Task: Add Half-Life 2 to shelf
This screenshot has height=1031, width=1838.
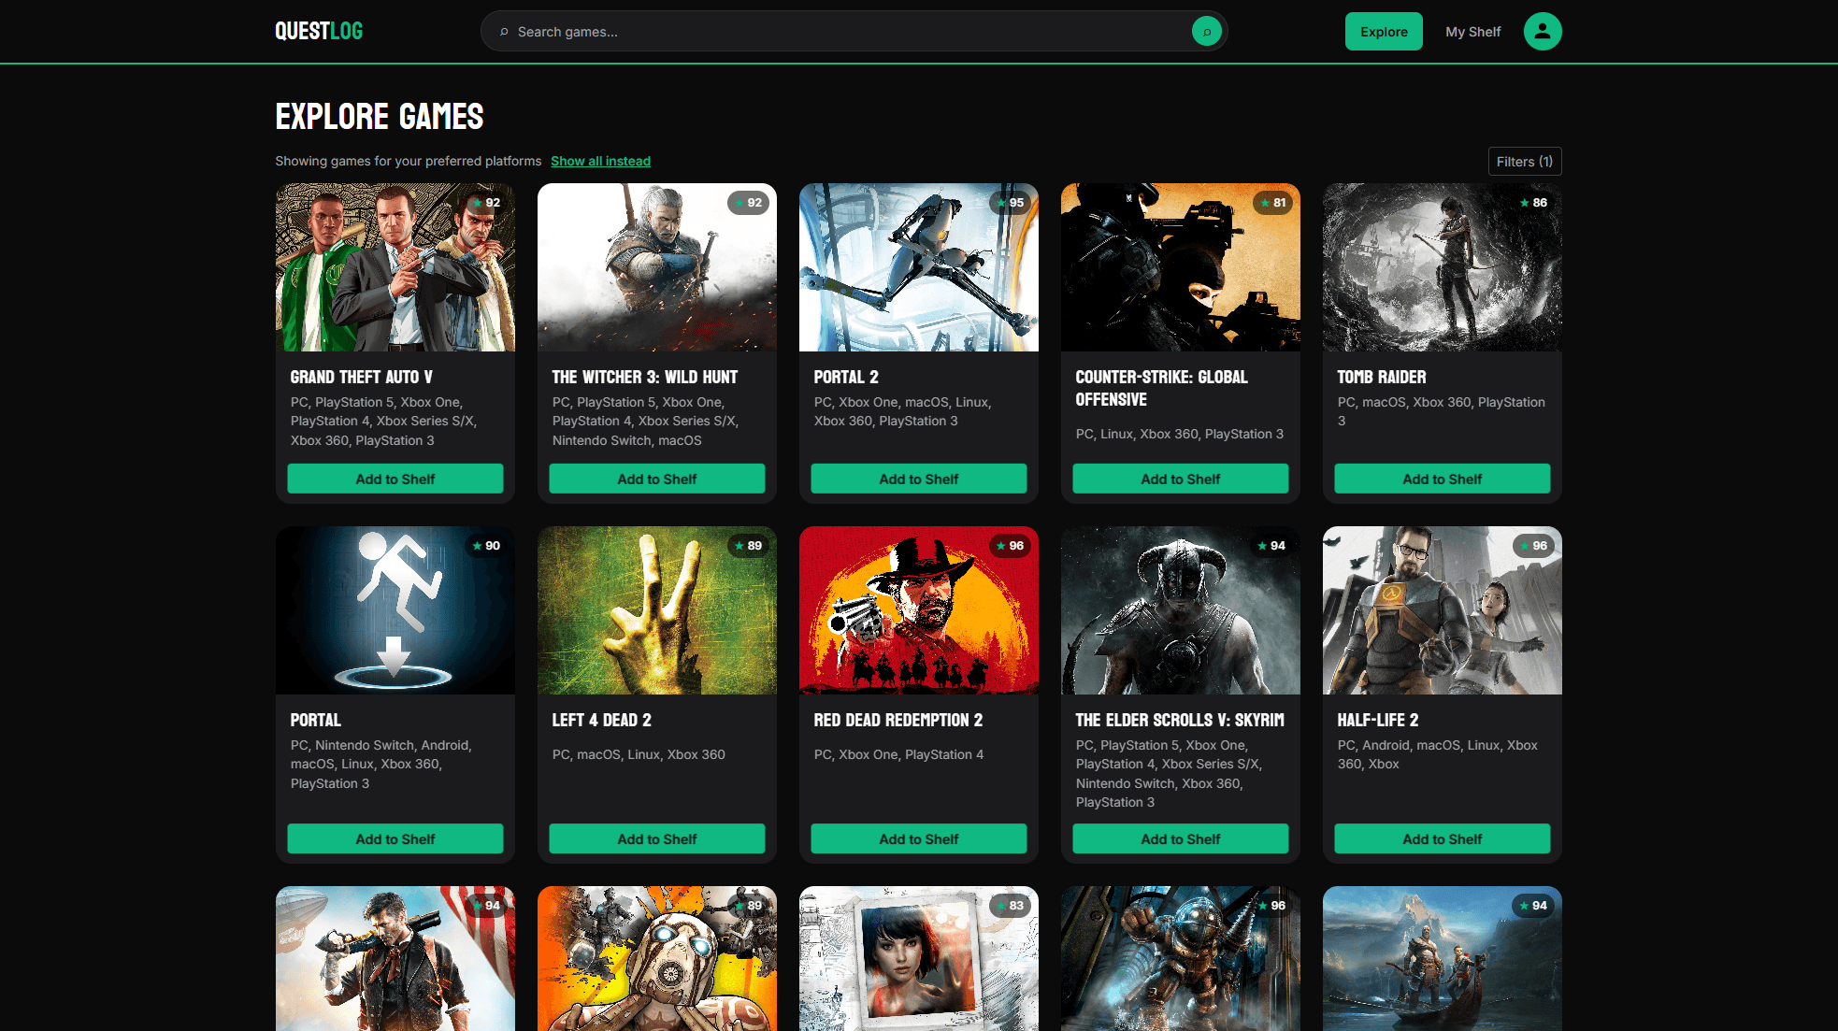Action: (x=1443, y=838)
